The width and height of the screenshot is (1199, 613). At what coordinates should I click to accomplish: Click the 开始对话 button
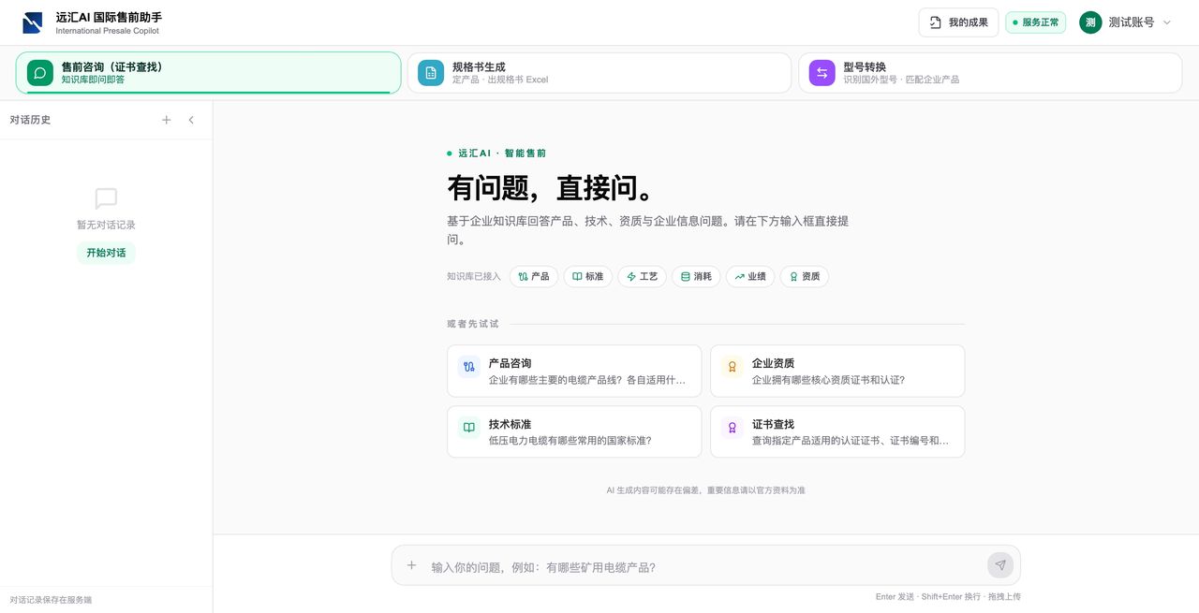(106, 253)
